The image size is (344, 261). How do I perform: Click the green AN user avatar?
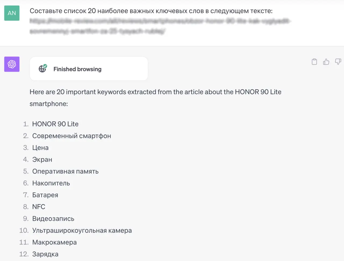[12, 13]
